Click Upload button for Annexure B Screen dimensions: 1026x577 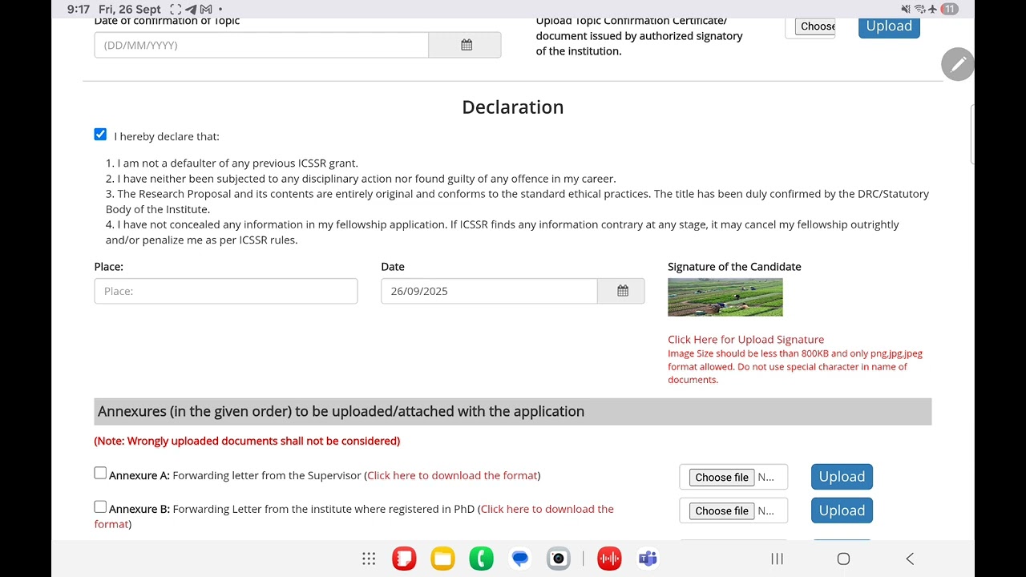click(842, 510)
